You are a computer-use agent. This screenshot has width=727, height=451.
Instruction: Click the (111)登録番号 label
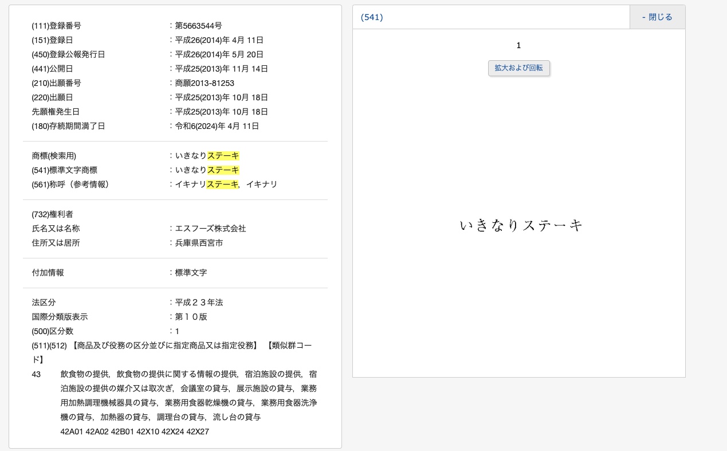tap(56, 26)
